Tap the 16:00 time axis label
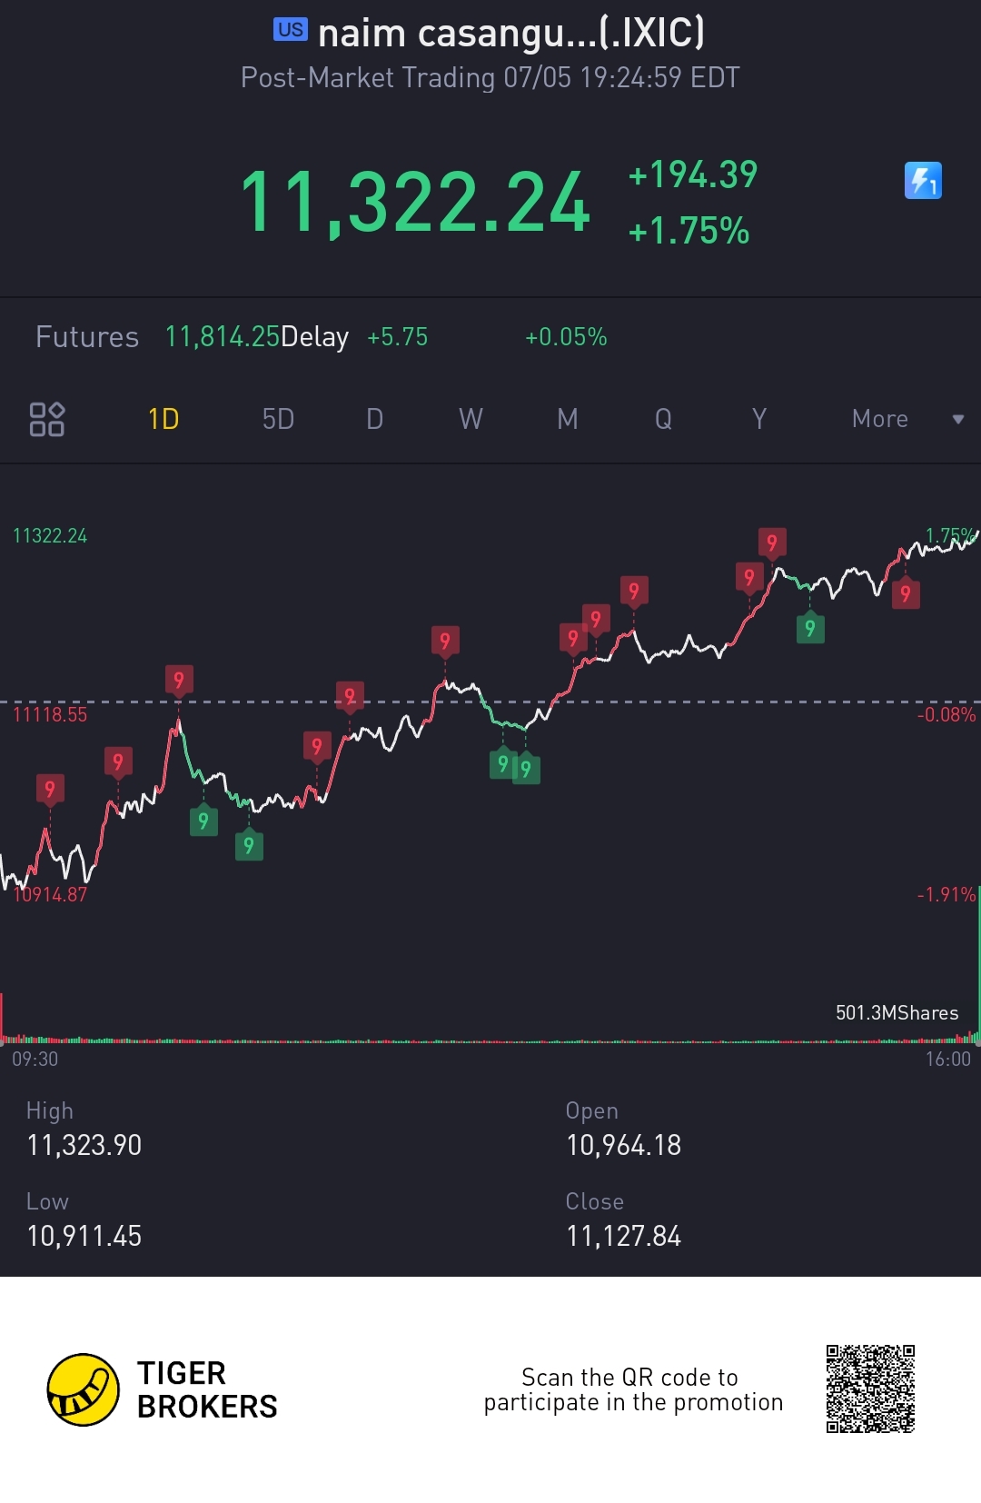The width and height of the screenshot is (981, 1503). pos(948,1060)
